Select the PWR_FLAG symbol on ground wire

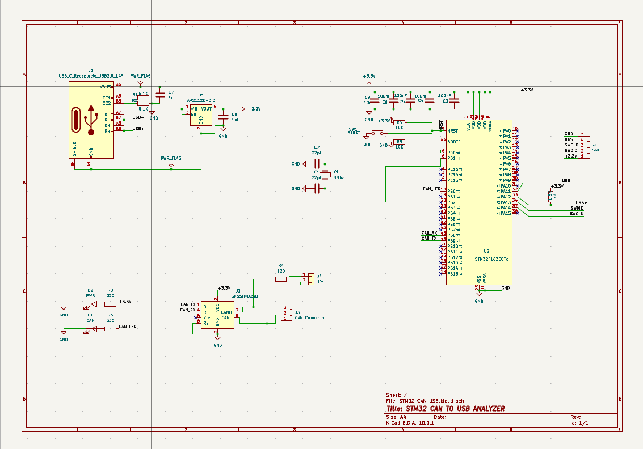[171, 166]
